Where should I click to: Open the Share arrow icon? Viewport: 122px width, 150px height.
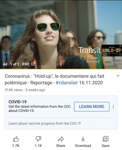[61, 139]
